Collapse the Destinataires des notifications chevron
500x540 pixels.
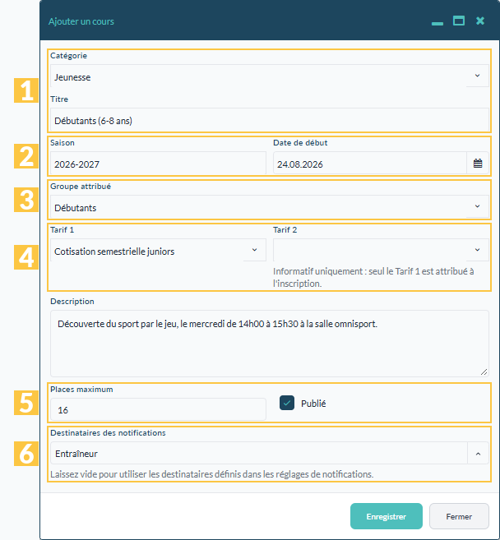[x=478, y=454]
